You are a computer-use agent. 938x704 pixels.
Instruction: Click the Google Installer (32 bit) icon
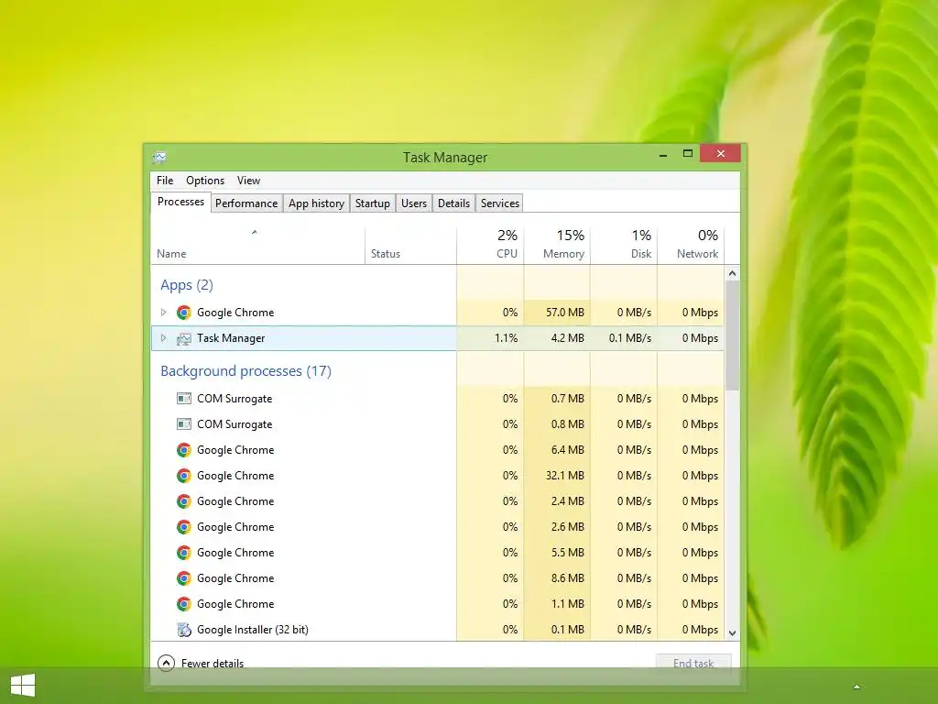[x=183, y=630]
